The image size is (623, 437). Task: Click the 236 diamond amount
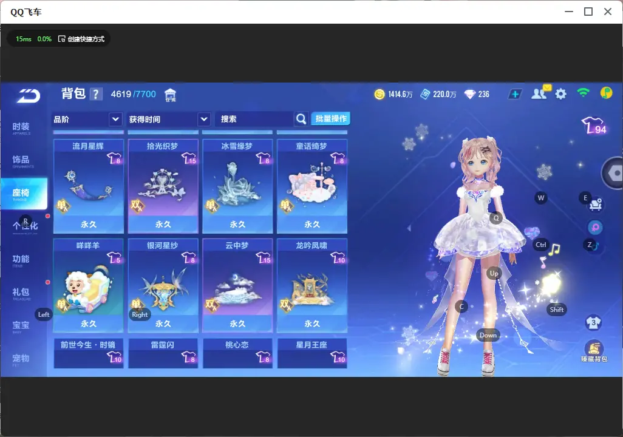483,95
